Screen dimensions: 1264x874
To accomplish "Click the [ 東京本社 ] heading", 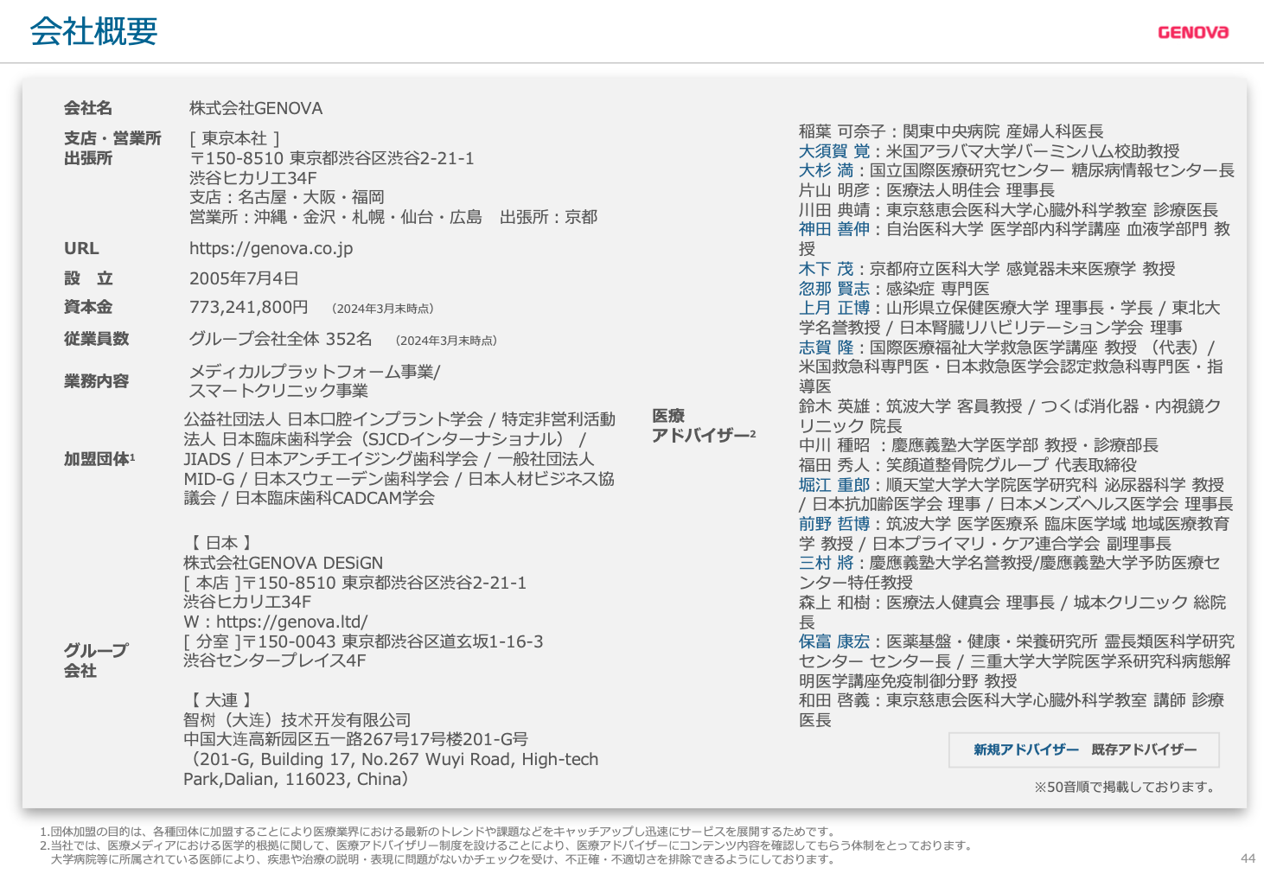I will point(234,138).
